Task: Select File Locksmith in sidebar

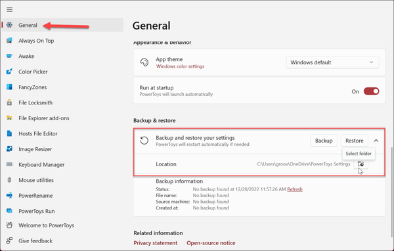Action: tap(63, 103)
